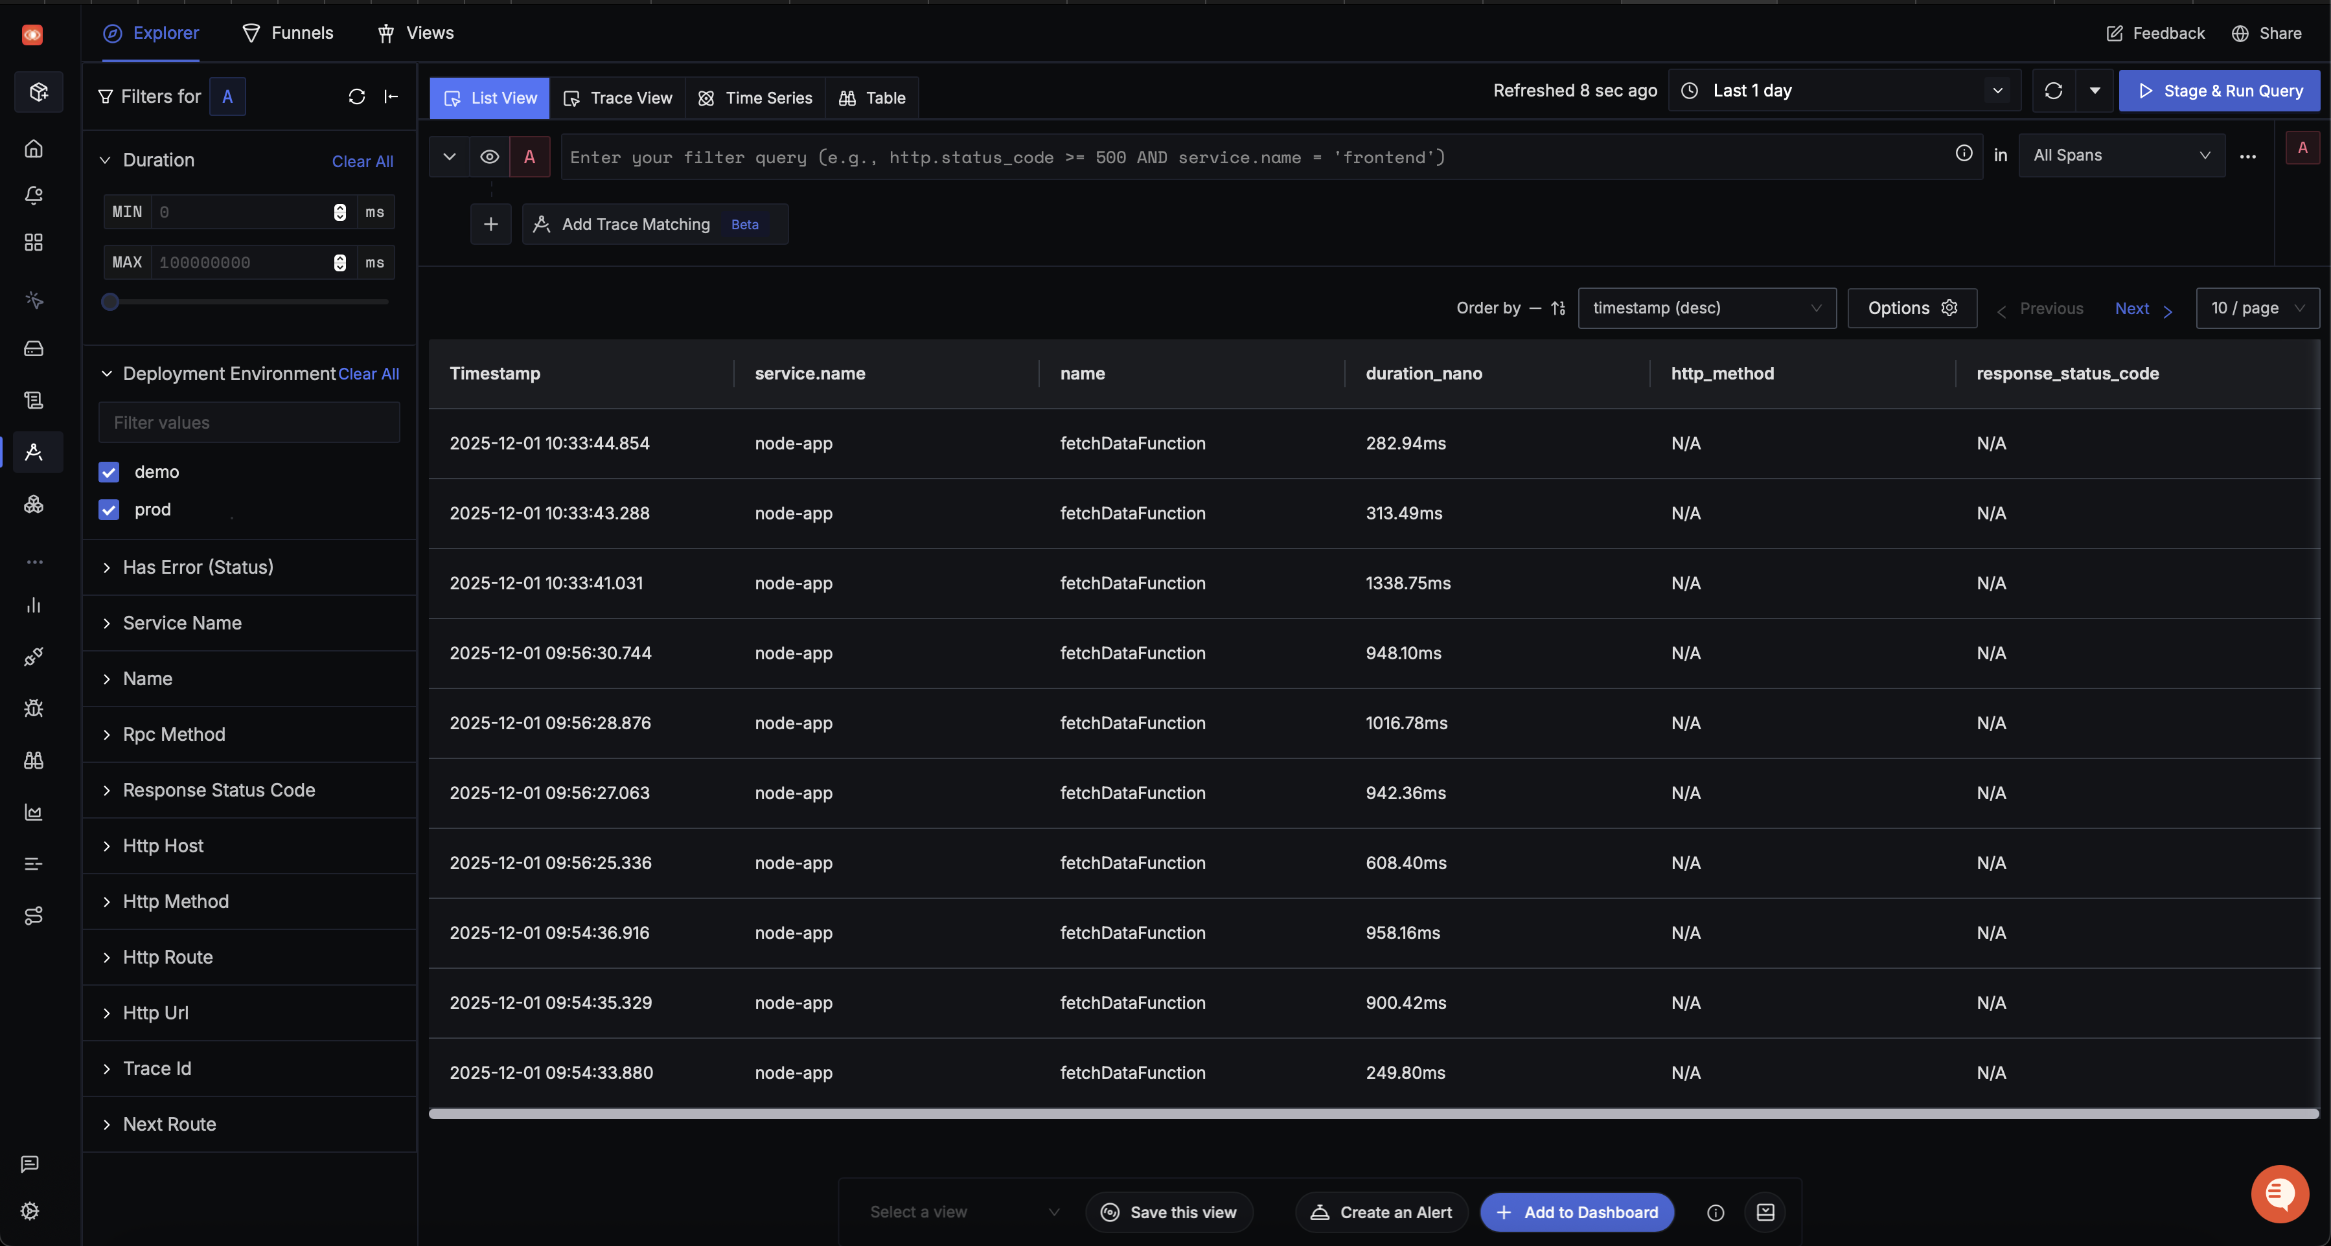
Task: Click the Duration slider handle
Action: pos(110,302)
